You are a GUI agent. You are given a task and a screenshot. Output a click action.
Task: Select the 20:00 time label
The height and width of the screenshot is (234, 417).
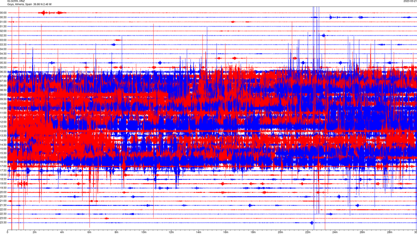coord(3,192)
